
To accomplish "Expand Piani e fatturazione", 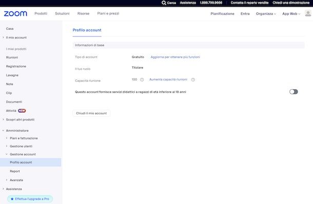I will point(7,138).
